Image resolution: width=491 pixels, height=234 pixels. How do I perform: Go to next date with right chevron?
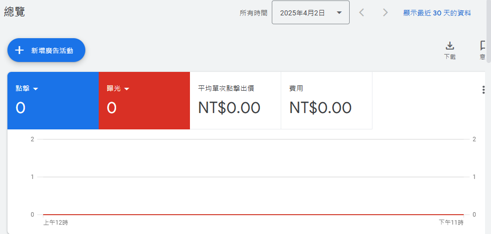pos(385,12)
